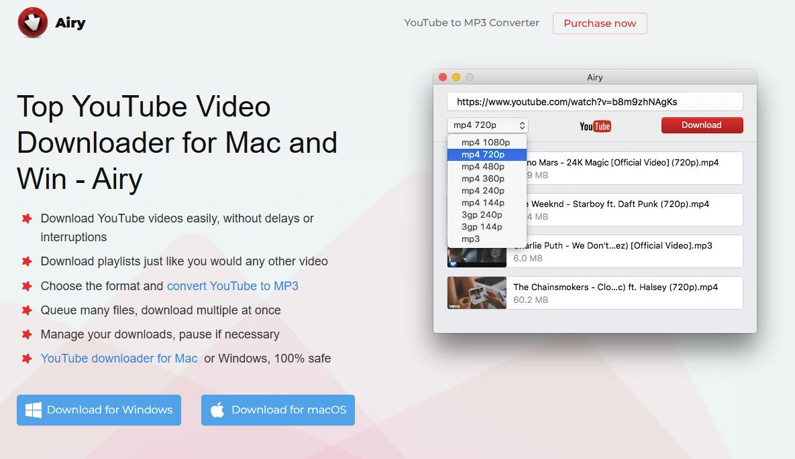Click the 24K Magic Official Video download row
The width and height of the screenshot is (795, 459).
click(634, 168)
